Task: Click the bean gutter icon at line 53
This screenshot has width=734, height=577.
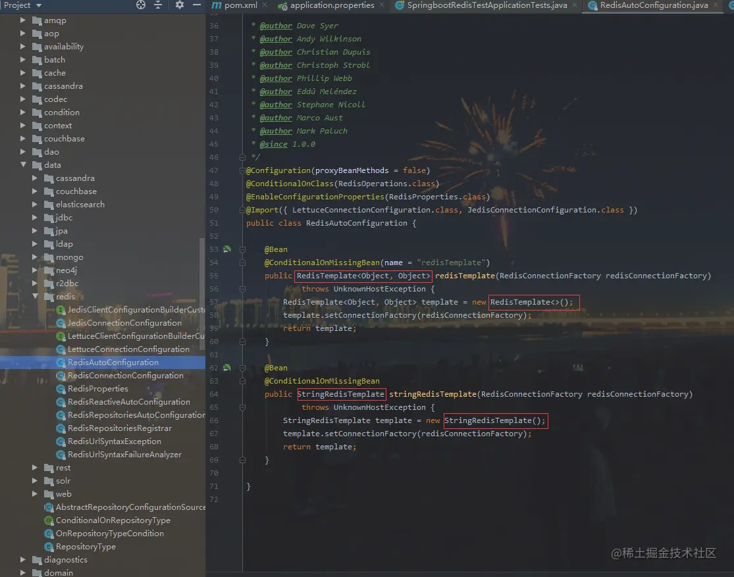Action: 227,249
